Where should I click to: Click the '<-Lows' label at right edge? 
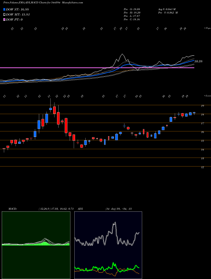click(207, 96)
